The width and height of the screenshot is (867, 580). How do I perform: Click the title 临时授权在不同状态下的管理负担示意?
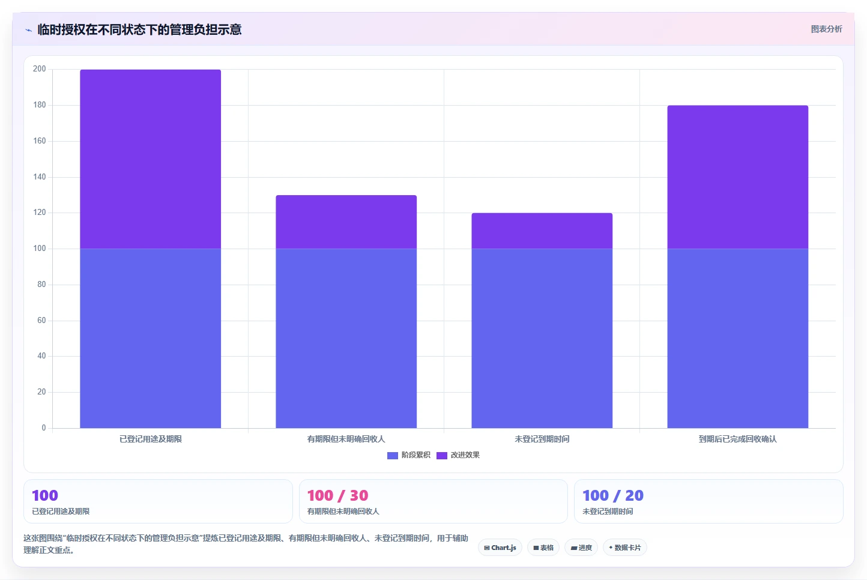[139, 29]
